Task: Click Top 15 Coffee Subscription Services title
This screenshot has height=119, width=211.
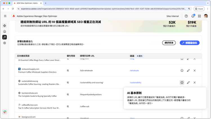Action: click(x=39, y=108)
